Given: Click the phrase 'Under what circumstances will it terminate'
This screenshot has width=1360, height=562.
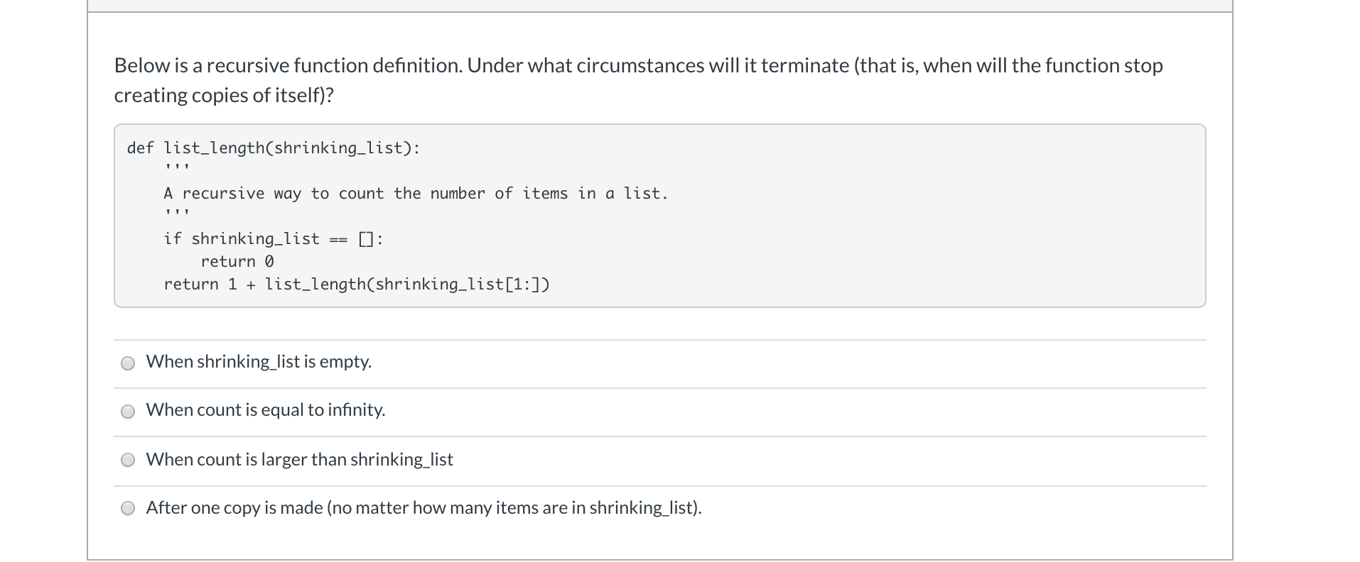Looking at the screenshot, I should tap(658, 65).
